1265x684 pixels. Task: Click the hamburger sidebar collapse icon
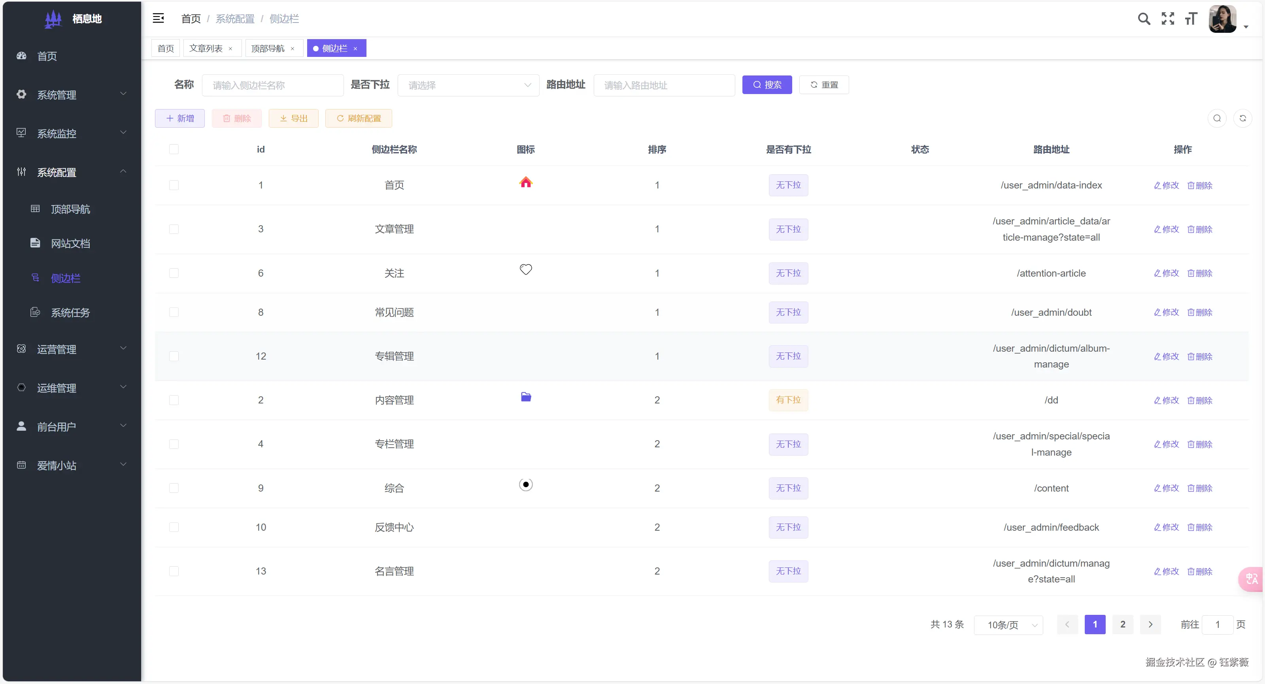158,19
